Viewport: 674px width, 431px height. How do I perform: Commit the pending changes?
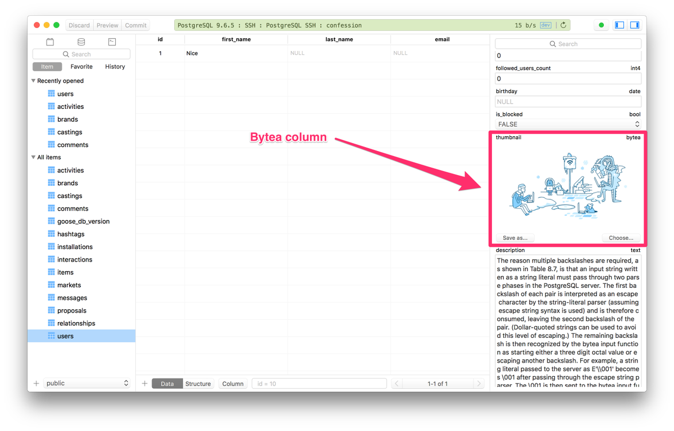tap(135, 25)
